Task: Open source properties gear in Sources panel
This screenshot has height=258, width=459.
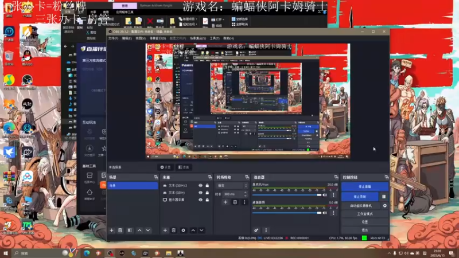Action: click(x=183, y=230)
